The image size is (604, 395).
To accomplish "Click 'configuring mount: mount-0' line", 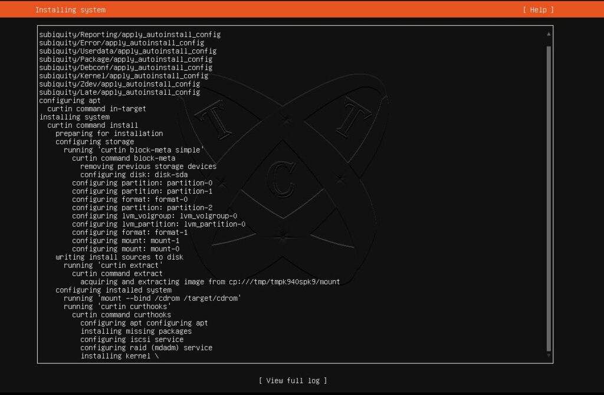I will 126,249.
